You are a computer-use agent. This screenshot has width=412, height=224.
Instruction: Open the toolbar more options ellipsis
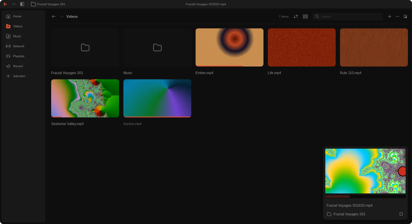click(x=397, y=16)
